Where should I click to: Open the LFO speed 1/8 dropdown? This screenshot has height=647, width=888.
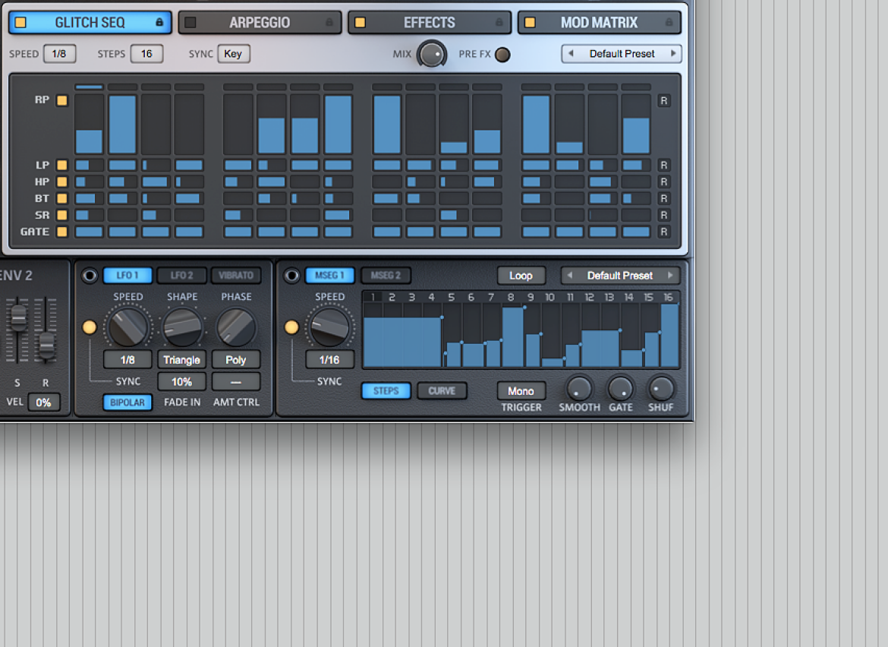click(x=128, y=360)
